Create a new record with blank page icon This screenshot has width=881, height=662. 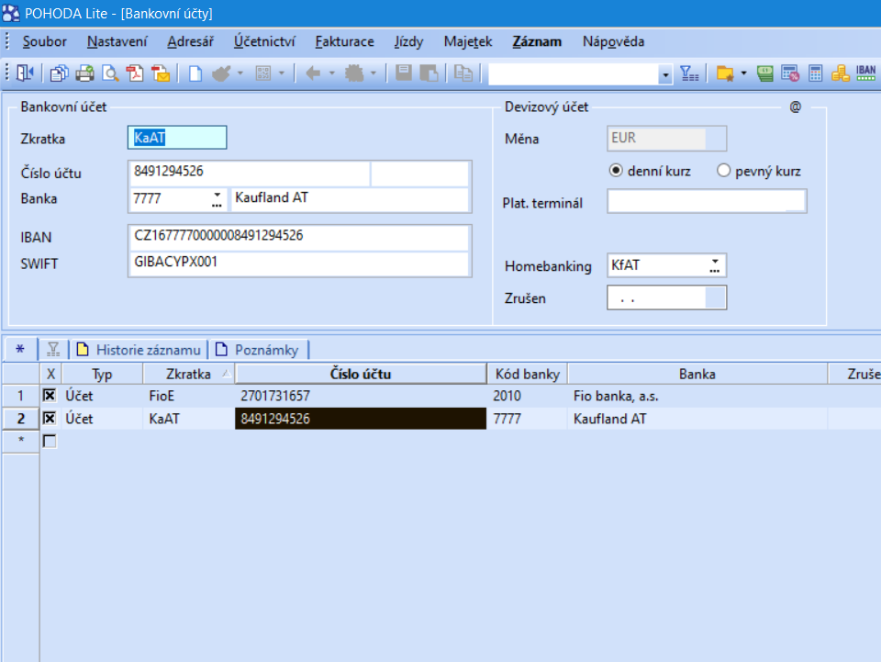195,73
